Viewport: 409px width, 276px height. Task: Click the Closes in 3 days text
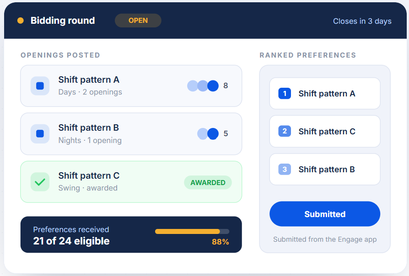[x=362, y=21]
